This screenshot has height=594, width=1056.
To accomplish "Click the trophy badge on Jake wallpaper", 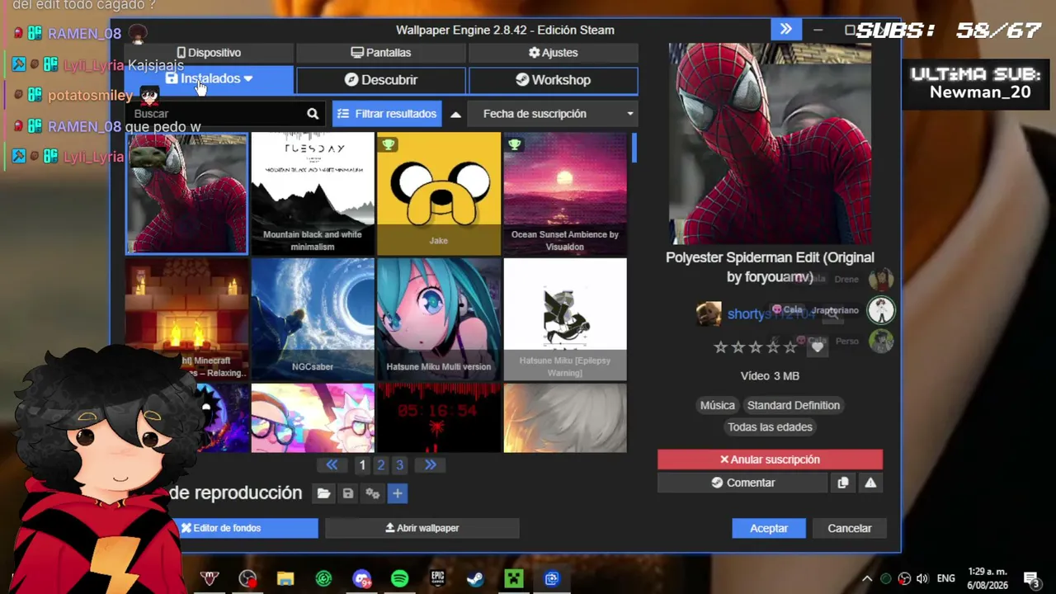I will 388,145.
